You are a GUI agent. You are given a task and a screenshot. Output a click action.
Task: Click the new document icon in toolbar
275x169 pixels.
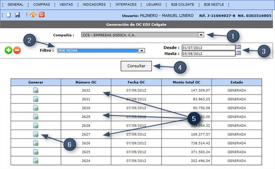click(x=9, y=15)
